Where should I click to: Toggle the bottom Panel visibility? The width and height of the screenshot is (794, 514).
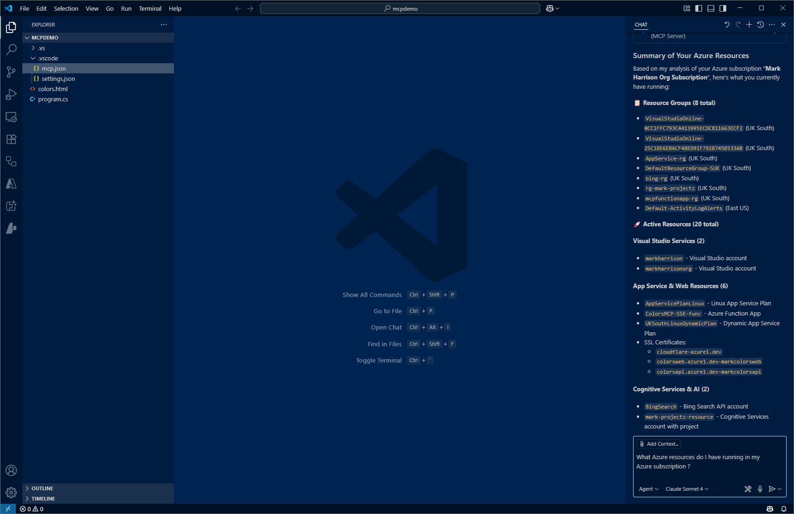(711, 8)
